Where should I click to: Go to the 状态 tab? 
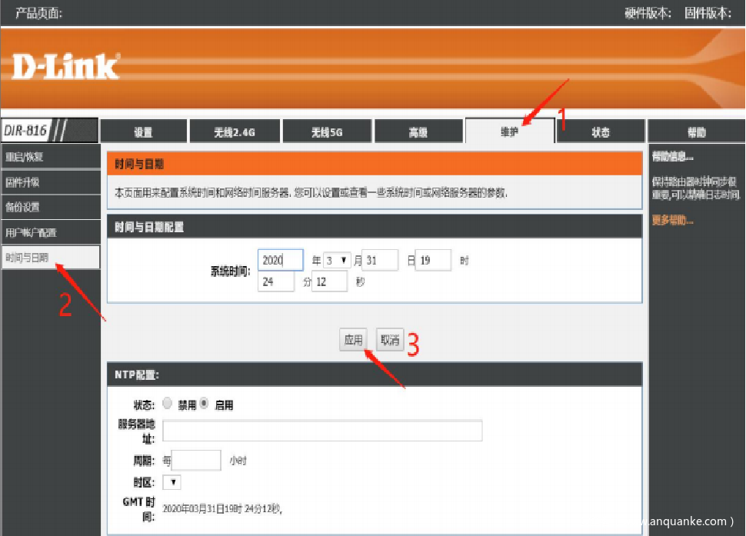point(600,132)
